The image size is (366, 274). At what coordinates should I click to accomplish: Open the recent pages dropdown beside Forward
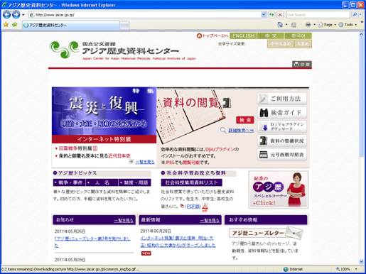pos(23,15)
